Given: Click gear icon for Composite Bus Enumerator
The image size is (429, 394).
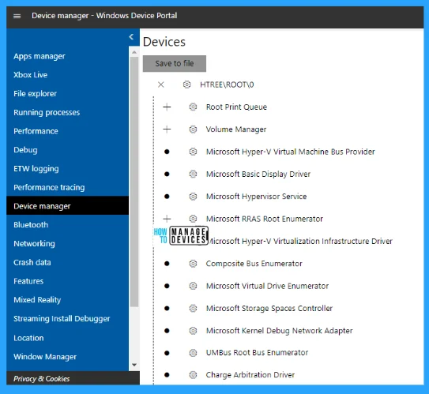Looking at the screenshot, I should (193, 264).
